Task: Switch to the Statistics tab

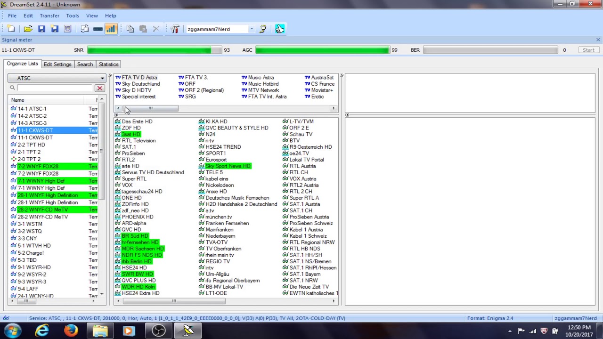Action: [109, 65]
